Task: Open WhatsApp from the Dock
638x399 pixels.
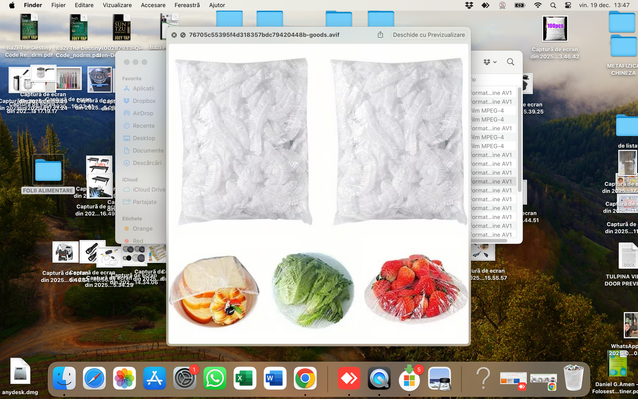Action: (215, 379)
